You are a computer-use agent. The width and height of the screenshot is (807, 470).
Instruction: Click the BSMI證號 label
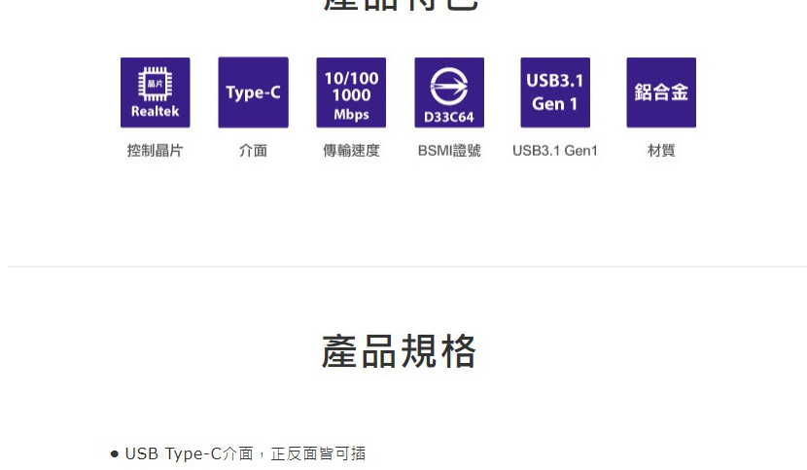(449, 151)
